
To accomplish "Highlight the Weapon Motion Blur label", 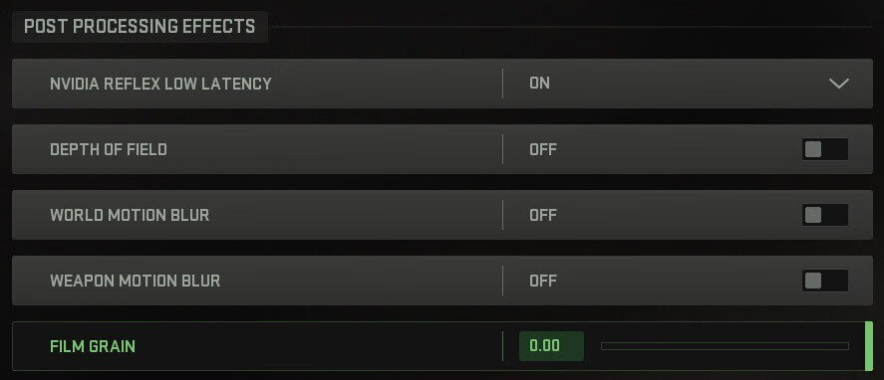I will pos(135,281).
